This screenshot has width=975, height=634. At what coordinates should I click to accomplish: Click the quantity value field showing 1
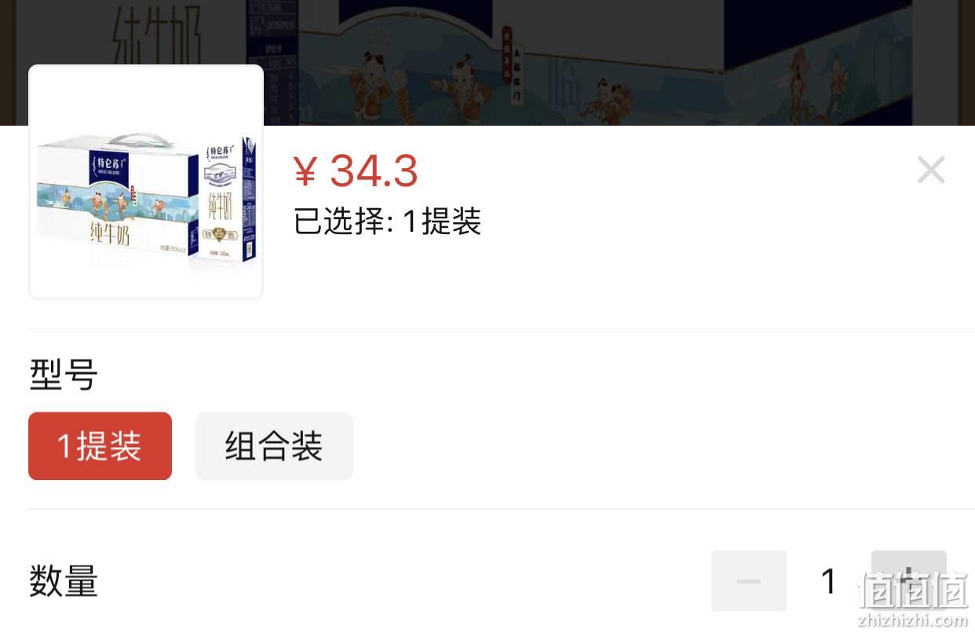828,581
